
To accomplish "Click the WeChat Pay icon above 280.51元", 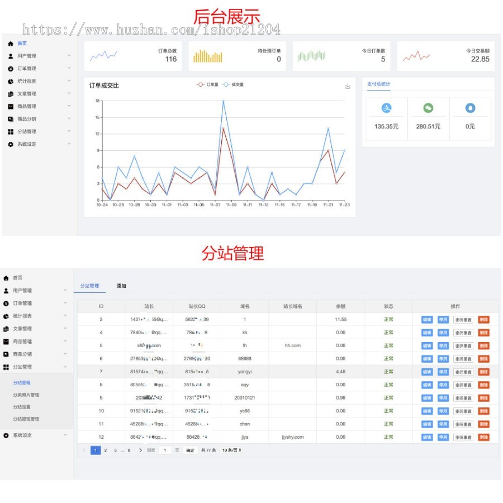I will [428, 108].
